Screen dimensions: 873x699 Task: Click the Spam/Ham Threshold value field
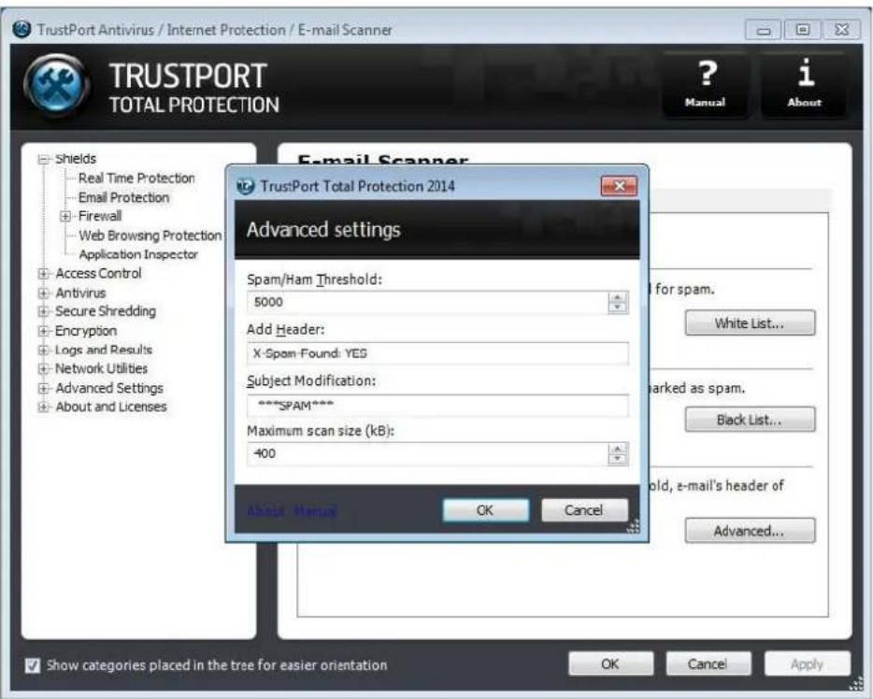pos(427,302)
